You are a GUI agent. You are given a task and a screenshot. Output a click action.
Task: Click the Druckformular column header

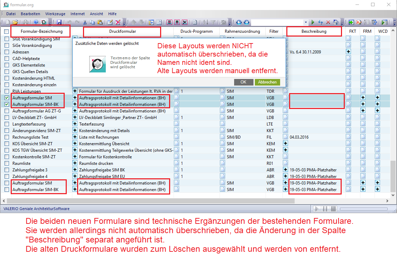pyautogui.click(x=122, y=31)
